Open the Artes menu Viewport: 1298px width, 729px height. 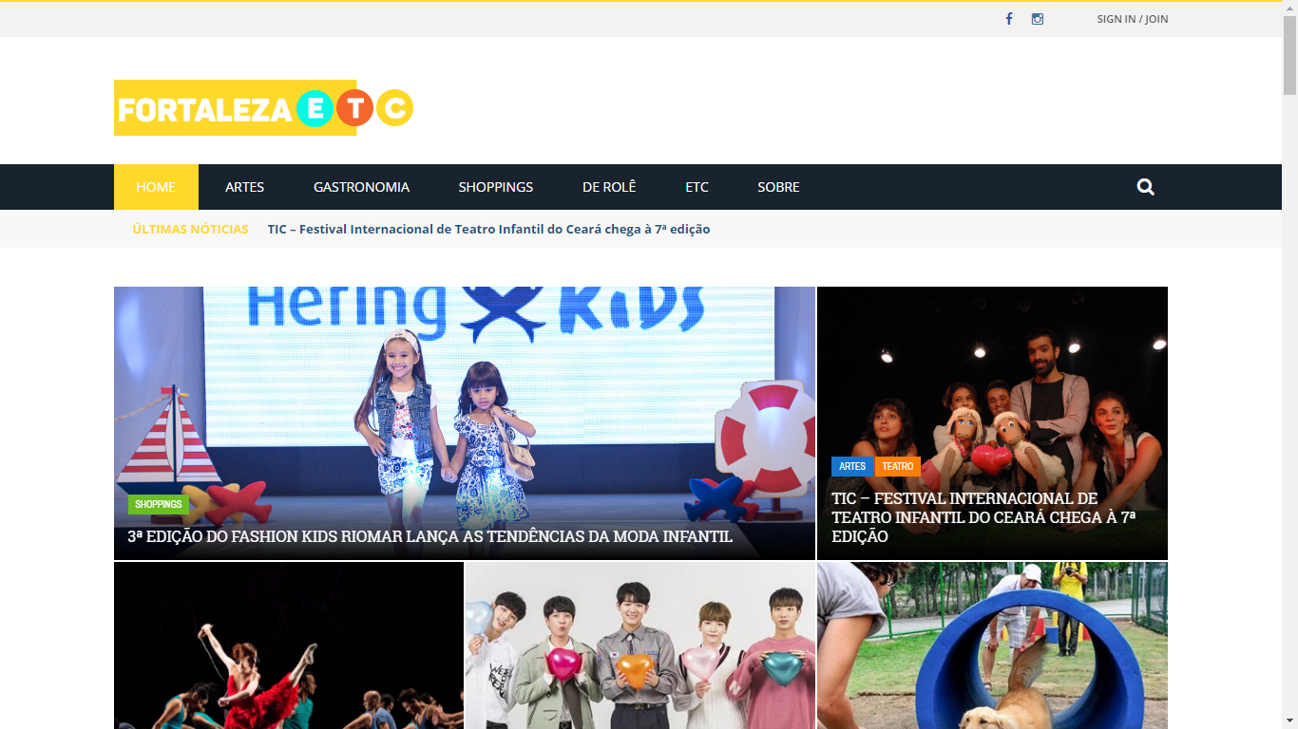point(244,187)
